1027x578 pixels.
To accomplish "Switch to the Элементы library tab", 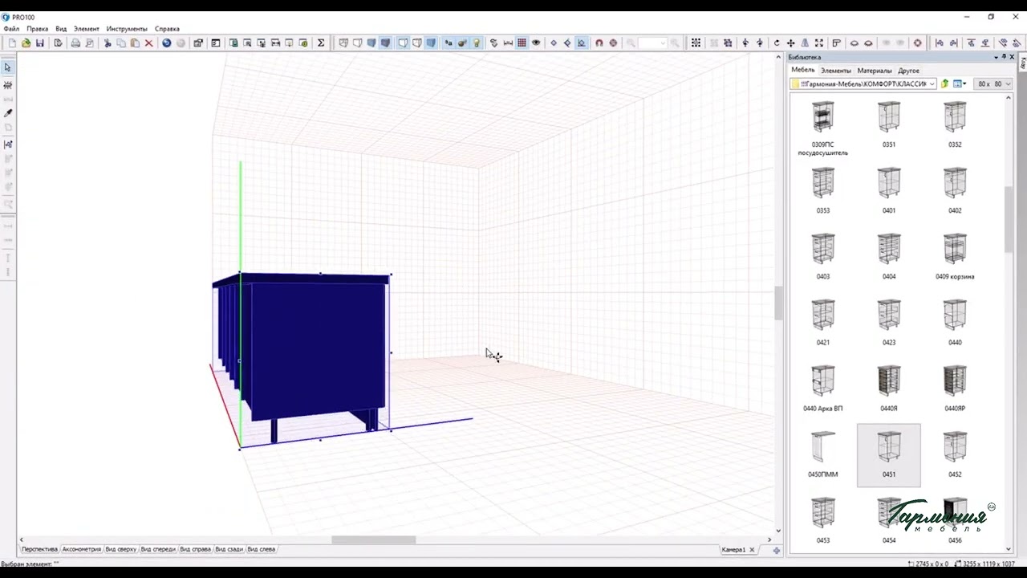I will pyautogui.click(x=836, y=71).
